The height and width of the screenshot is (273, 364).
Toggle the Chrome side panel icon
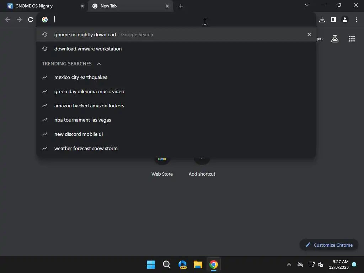tap(333, 20)
